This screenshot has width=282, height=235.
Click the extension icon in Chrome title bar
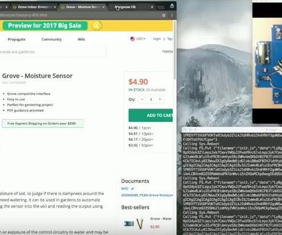click(x=172, y=6)
